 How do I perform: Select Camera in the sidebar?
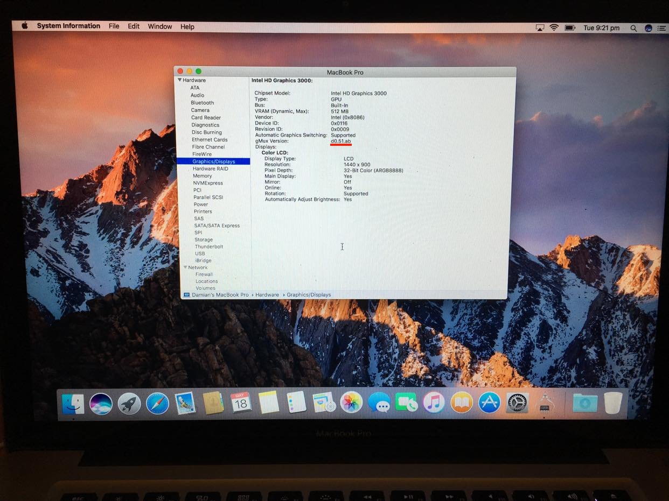(200, 110)
